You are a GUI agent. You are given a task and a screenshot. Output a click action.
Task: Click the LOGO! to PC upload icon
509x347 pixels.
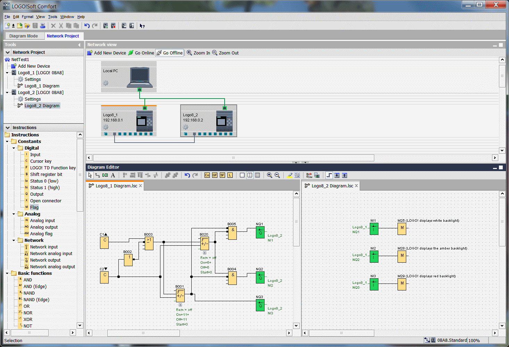pos(132,26)
